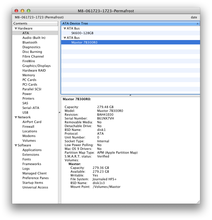Select Maxtor 7B300R0 device row
The height and width of the screenshot is (220, 212).
tap(84, 42)
